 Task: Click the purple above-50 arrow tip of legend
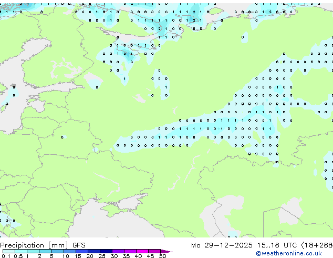point(166,251)
